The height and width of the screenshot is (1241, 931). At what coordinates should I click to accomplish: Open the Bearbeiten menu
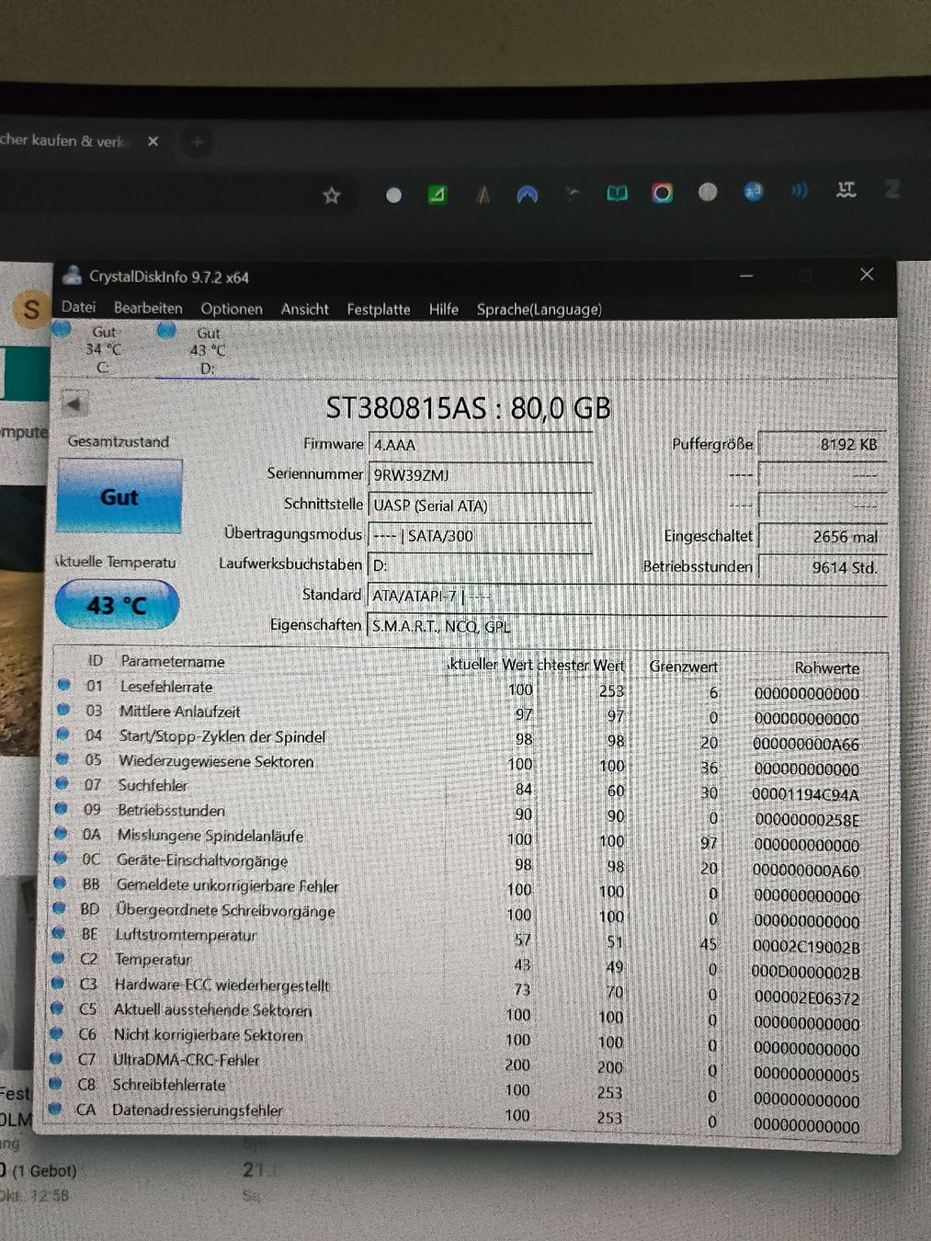(148, 308)
